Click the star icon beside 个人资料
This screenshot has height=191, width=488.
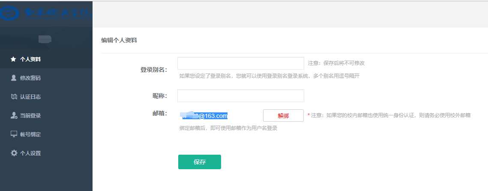(13, 59)
